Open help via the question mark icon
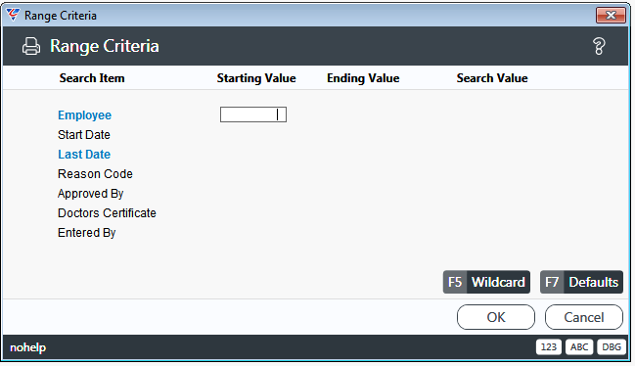Screen dimensions: 635x366 click(x=599, y=46)
